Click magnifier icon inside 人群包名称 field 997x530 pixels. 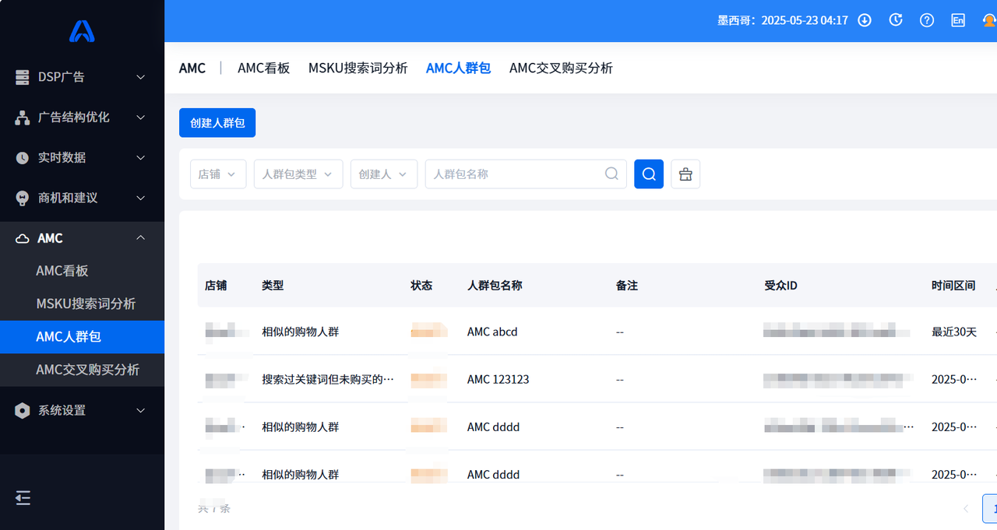click(612, 174)
